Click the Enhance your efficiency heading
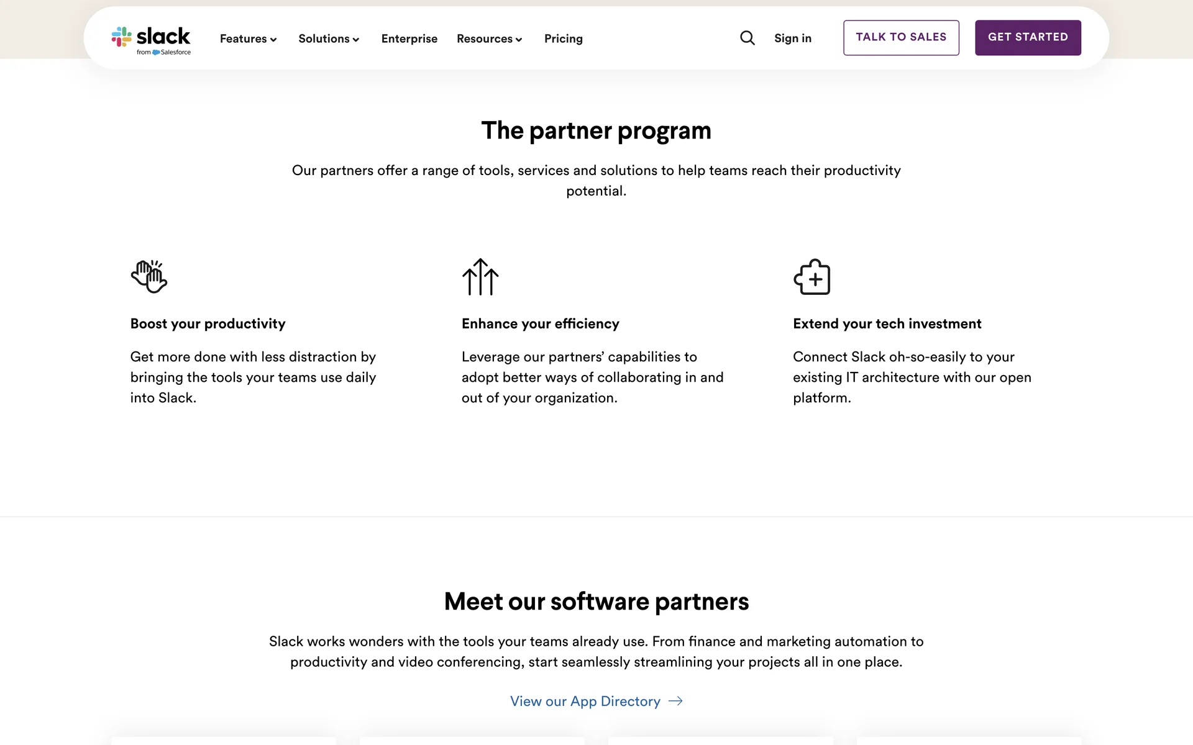This screenshot has width=1193, height=745. click(541, 323)
